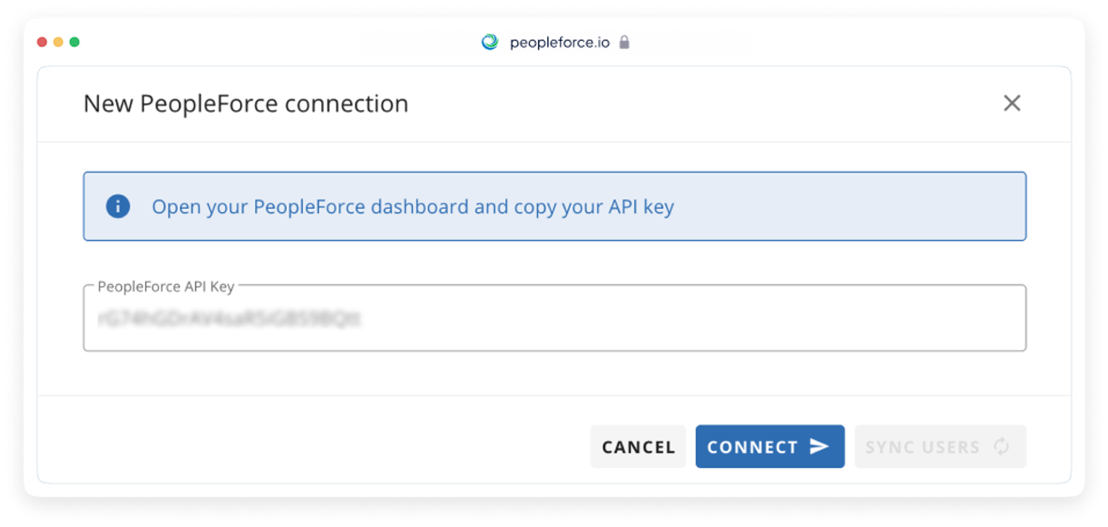Click the red window close dot
The height and width of the screenshot is (527, 1108).
click(42, 42)
